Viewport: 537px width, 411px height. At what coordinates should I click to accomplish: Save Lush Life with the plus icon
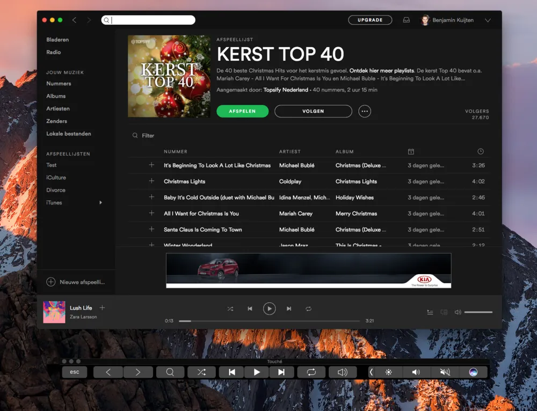(102, 308)
